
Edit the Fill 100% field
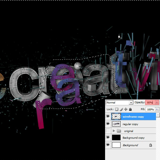(x=150, y=109)
